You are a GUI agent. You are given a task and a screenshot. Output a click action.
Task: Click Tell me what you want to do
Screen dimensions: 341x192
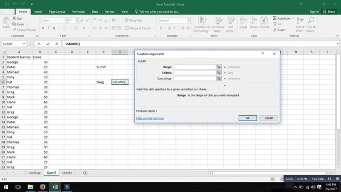click(157, 12)
